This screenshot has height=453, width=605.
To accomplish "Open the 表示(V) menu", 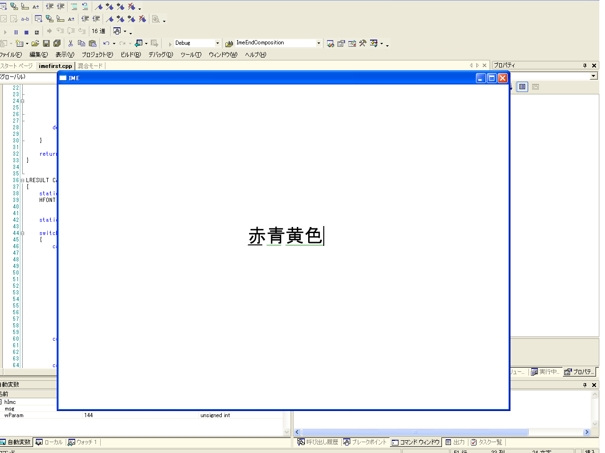I will [65, 55].
